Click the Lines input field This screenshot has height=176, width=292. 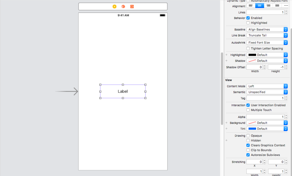coord(265,13)
